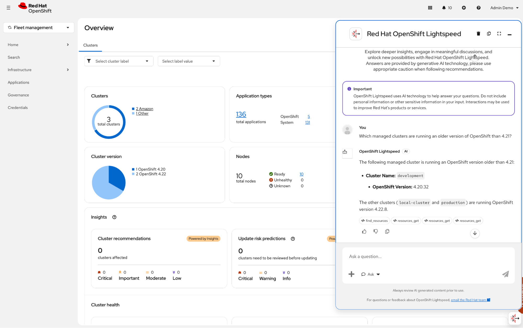Open the 136 total applications link
Screen dimensions: 523x328
[241, 114]
